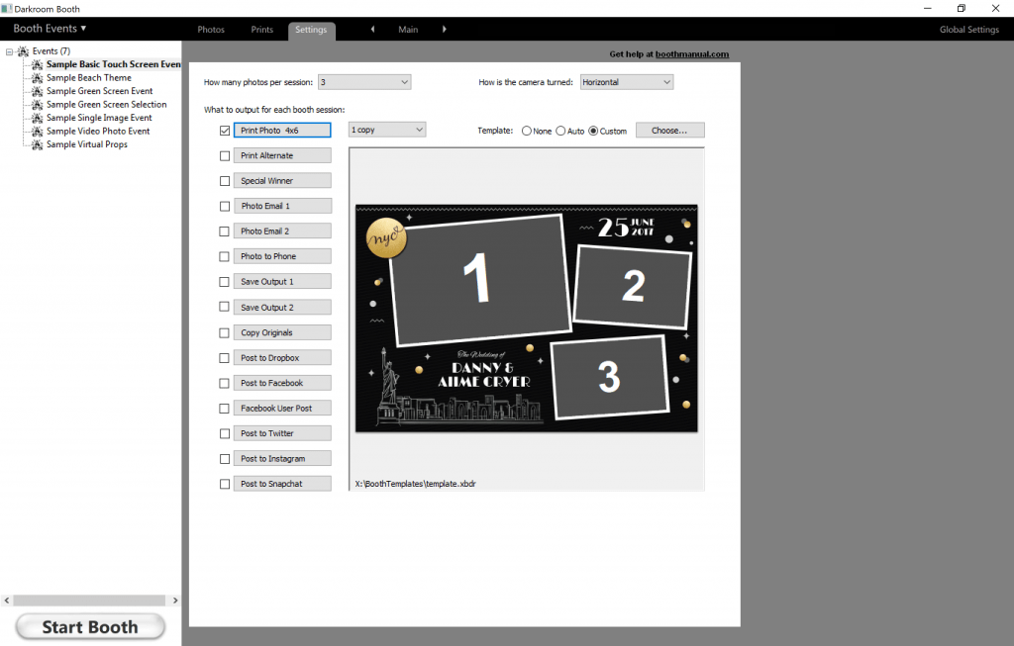Click the Post to Snapchat button
The image size is (1014, 646).
click(x=282, y=483)
